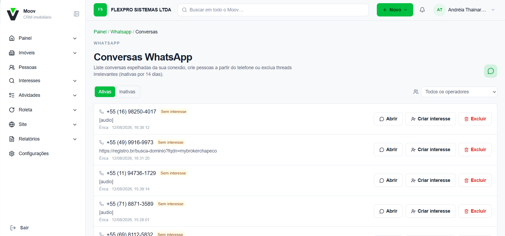Select the Ativas tab
505x236 pixels.
pyautogui.click(x=105, y=92)
